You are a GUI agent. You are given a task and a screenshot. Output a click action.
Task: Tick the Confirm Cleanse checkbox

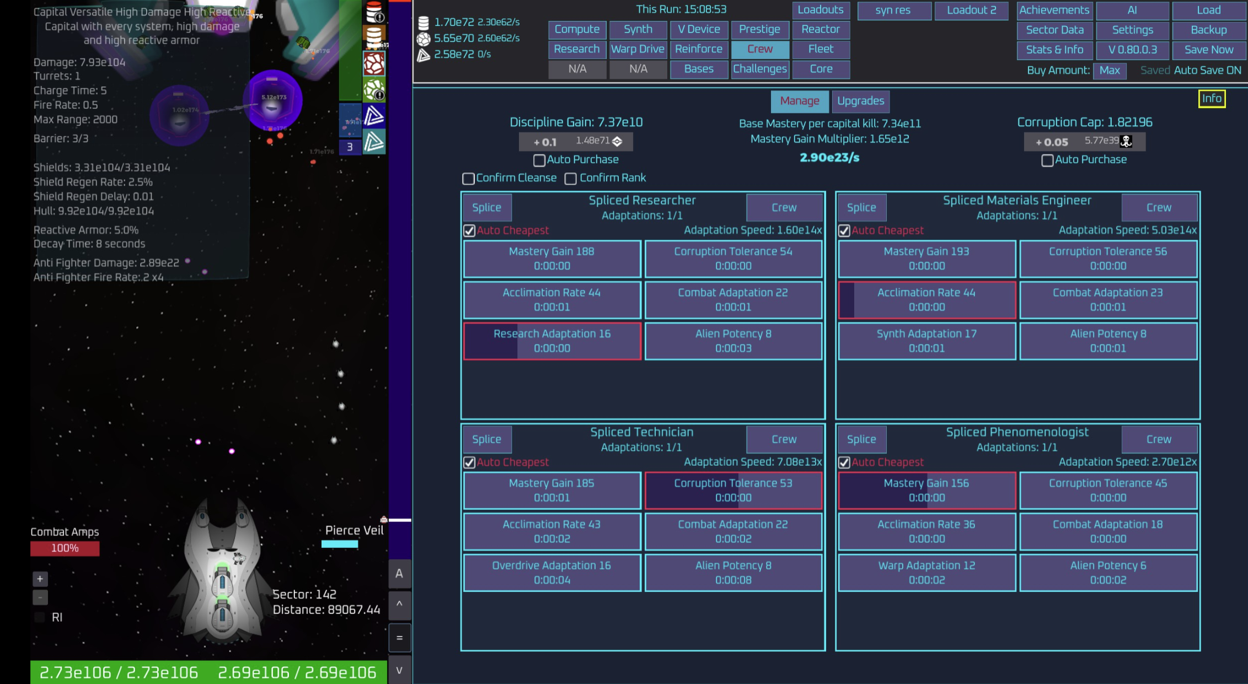pos(468,179)
